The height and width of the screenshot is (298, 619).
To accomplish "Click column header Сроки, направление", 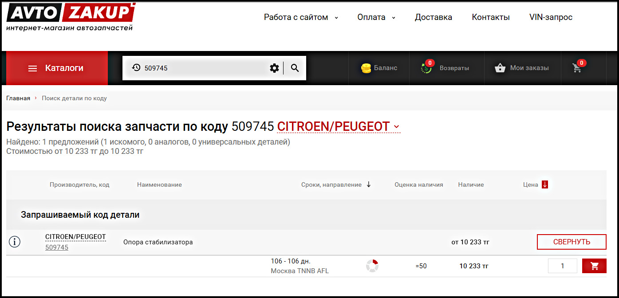I will point(331,184).
